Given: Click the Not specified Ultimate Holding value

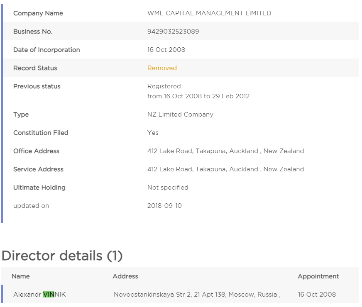Looking at the screenshot, I should pos(168,188).
